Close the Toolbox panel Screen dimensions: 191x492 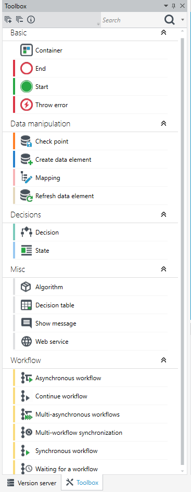182,6
